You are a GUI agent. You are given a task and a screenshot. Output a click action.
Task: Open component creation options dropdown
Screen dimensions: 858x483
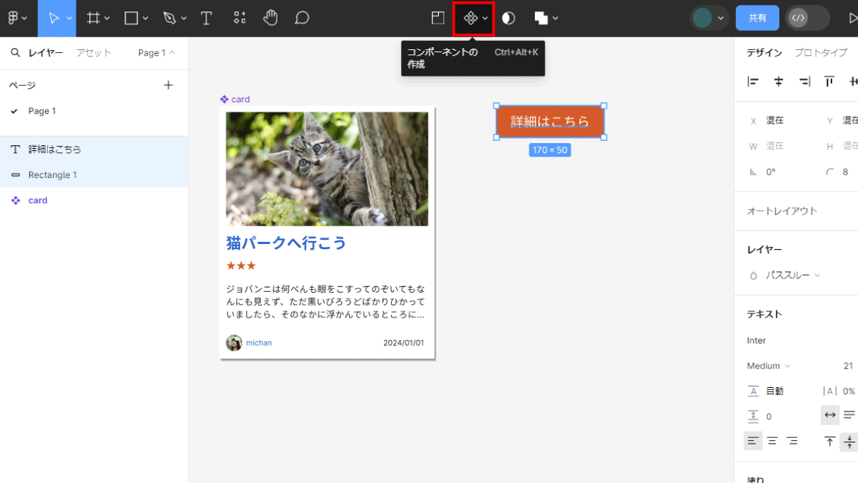[485, 19]
